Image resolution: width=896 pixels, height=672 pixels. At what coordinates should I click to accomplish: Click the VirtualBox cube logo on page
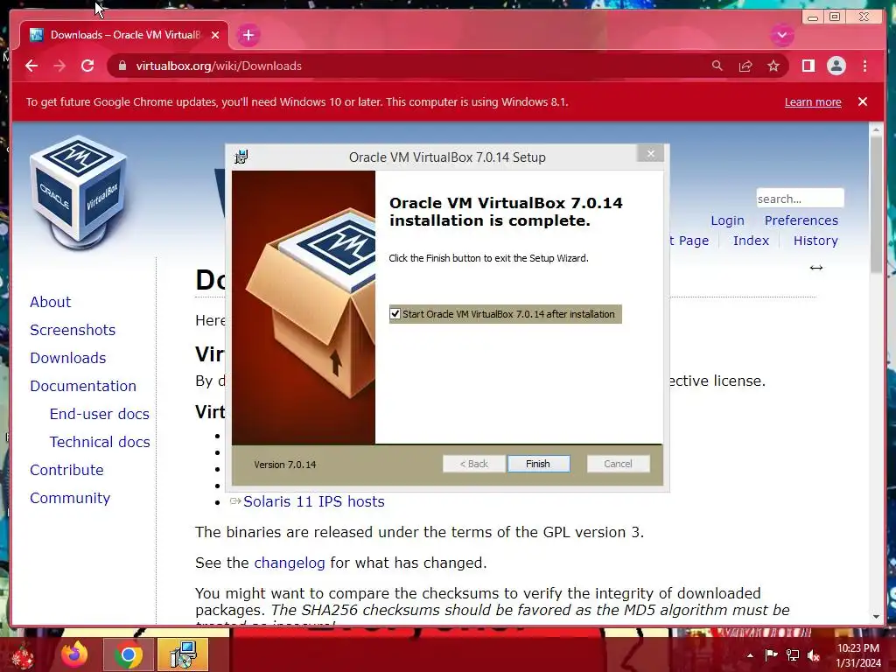[79, 192]
